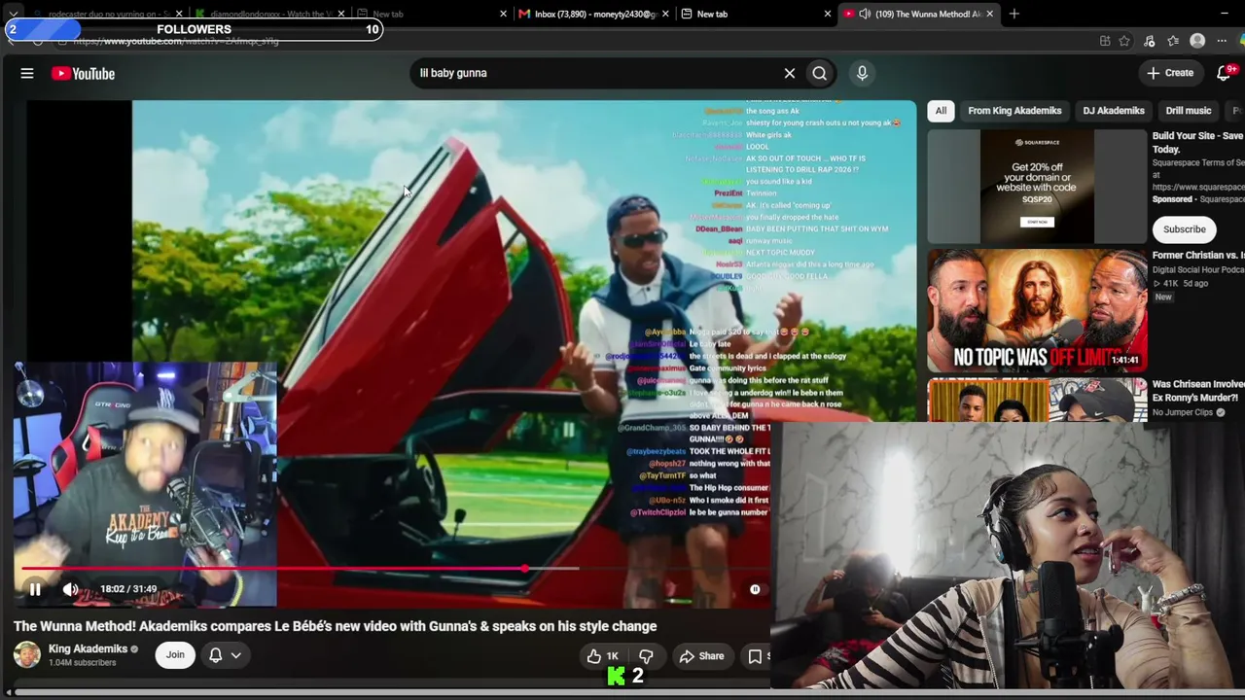Open the No Topic Was Off Limits thumbnail
This screenshot has width=1245, height=700.
click(x=1037, y=311)
